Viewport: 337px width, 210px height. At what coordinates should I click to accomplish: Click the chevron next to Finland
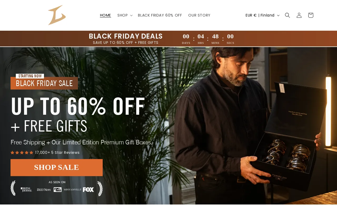pyautogui.click(x=278, y=15)
